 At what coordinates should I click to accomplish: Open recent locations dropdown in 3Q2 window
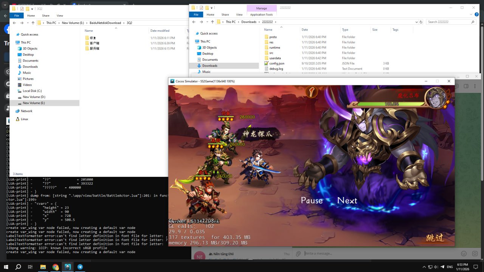(27, 23)
